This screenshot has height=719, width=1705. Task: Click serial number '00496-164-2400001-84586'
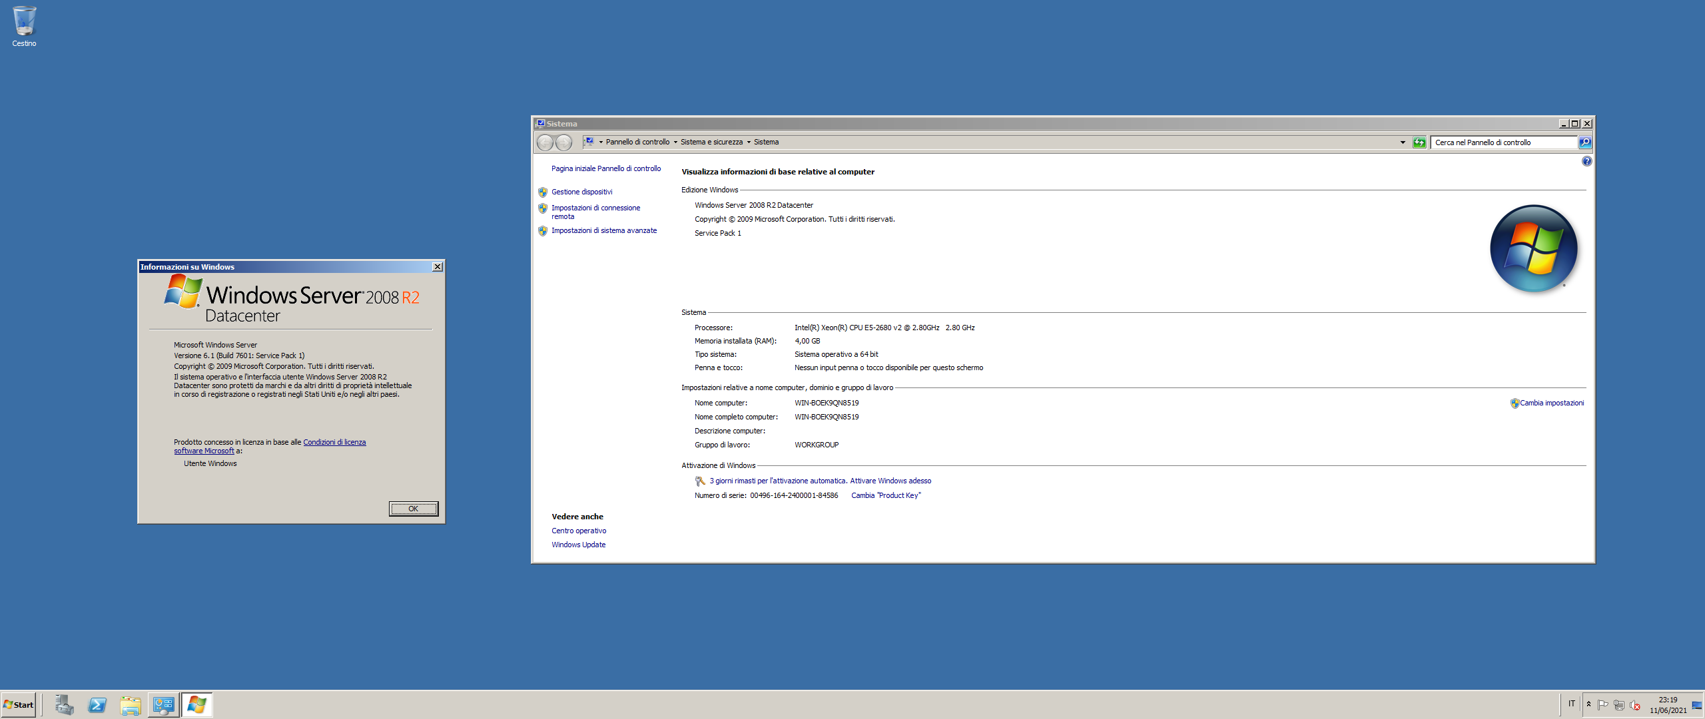tap(794, 495)
